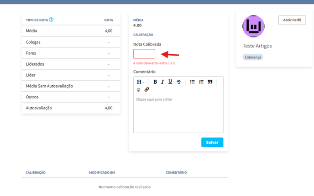Save the calibration with Salvar button

[212, 142]
